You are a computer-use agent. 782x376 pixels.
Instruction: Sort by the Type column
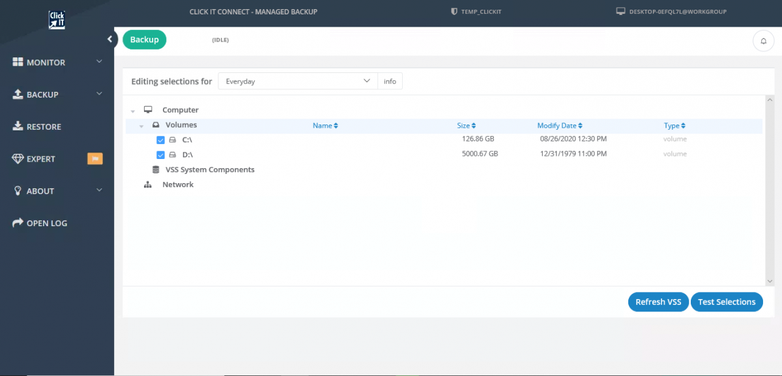[674, 126]
